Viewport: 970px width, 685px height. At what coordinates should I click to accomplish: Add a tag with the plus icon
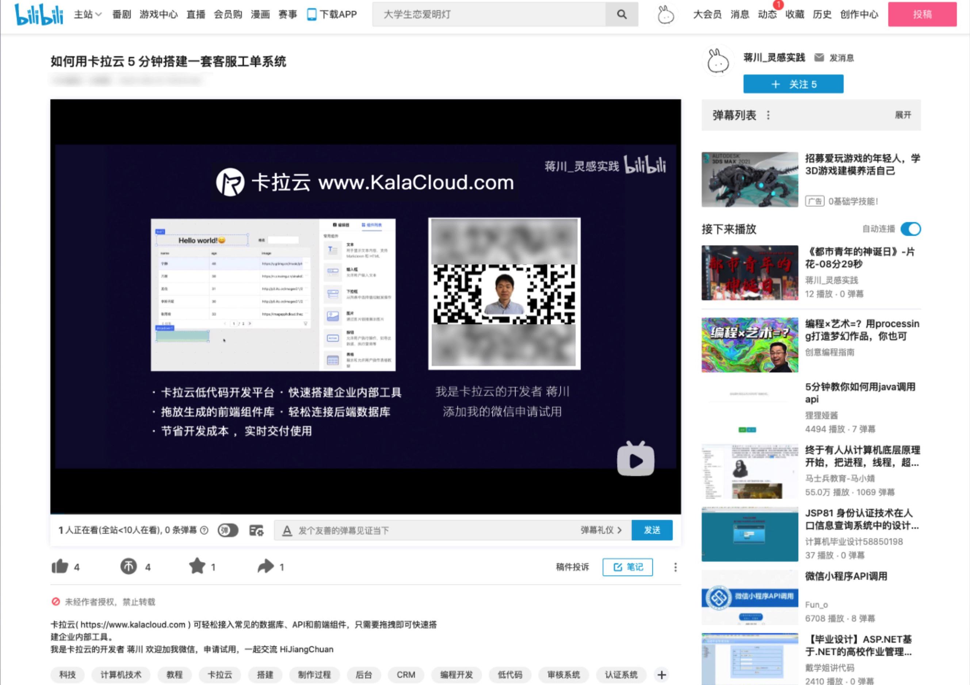coord(662,675)
